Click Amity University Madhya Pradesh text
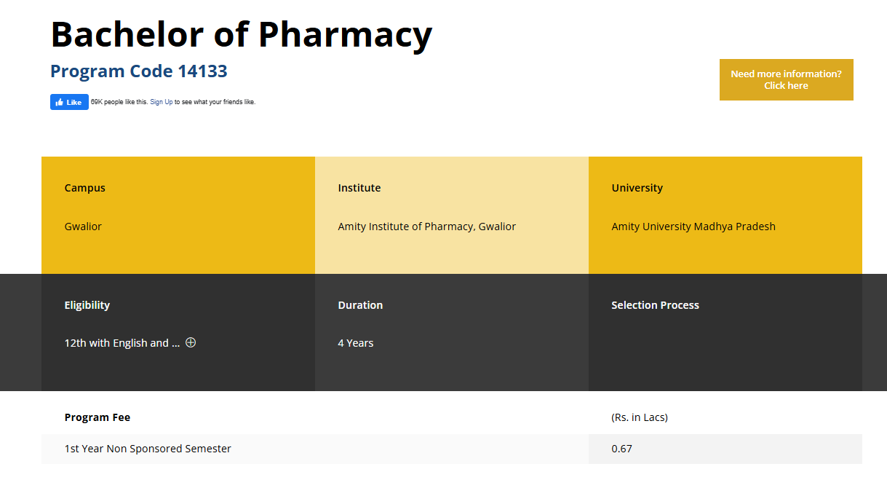Viewport: 887px width, 488px height. [693, 227]
